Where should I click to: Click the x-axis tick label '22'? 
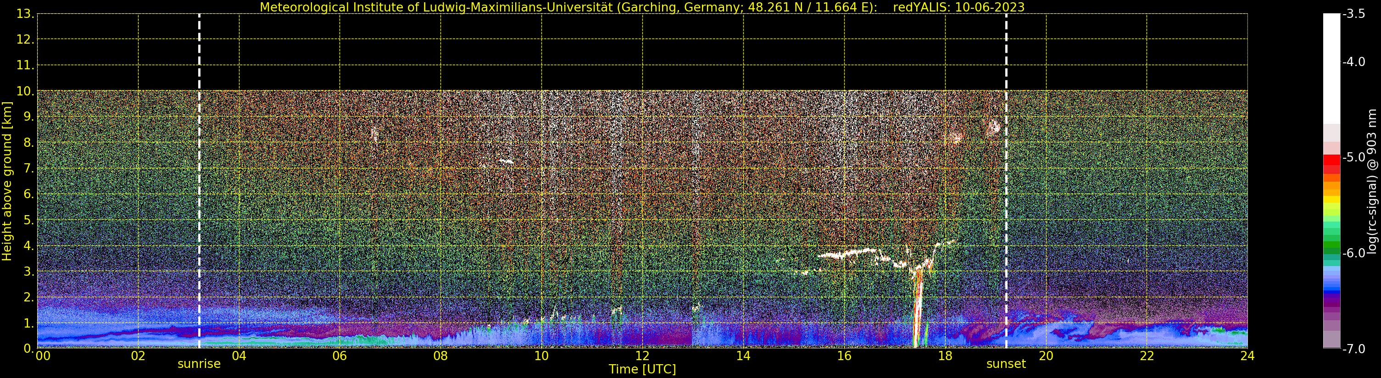(x=1147, y=356)
